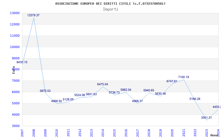
Task: Select the 2016 x-axis year label
Action: (x=126, y=133)
